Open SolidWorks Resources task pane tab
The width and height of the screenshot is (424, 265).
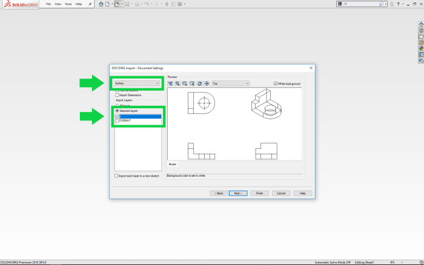(421, 24)
